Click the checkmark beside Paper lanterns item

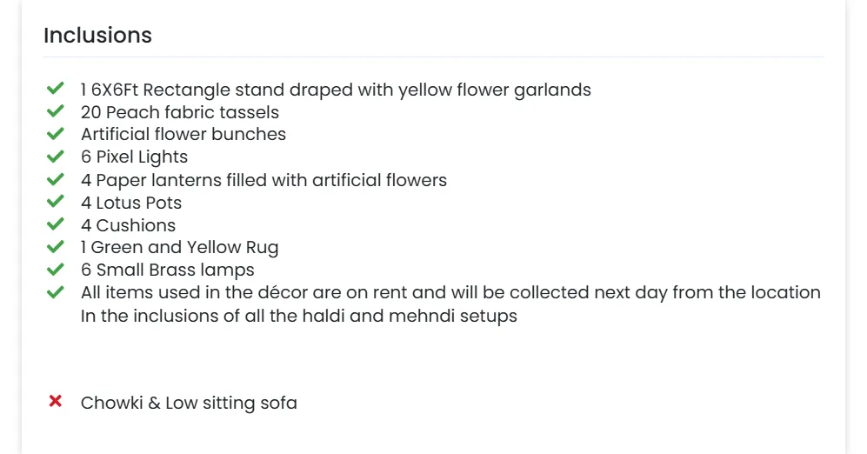coord(56,179)
